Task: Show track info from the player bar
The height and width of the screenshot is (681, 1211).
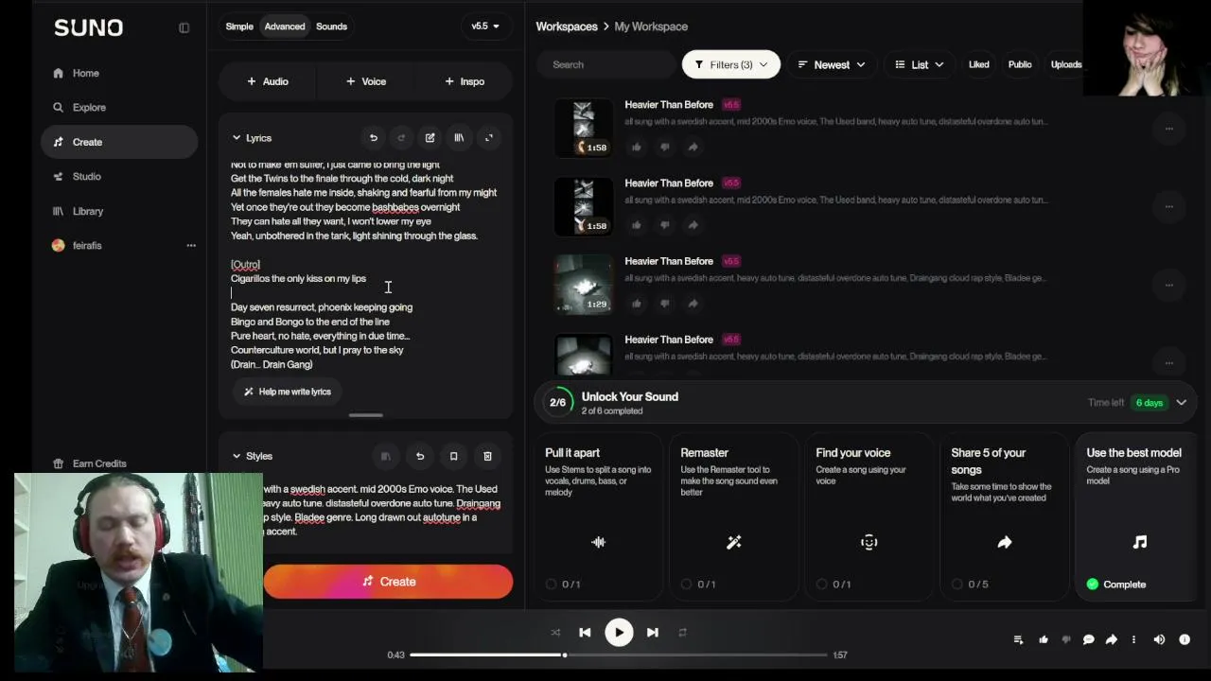Action: (x=1185, y=639)
